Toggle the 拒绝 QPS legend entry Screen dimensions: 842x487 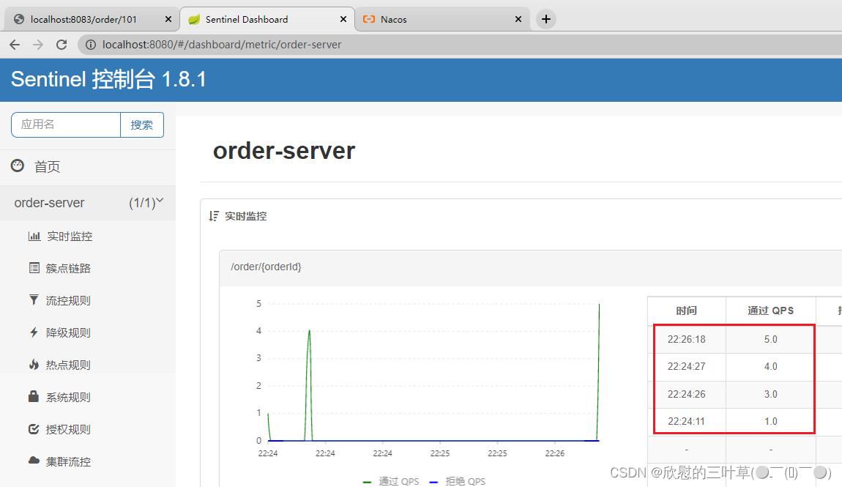[x=458, y=481]
